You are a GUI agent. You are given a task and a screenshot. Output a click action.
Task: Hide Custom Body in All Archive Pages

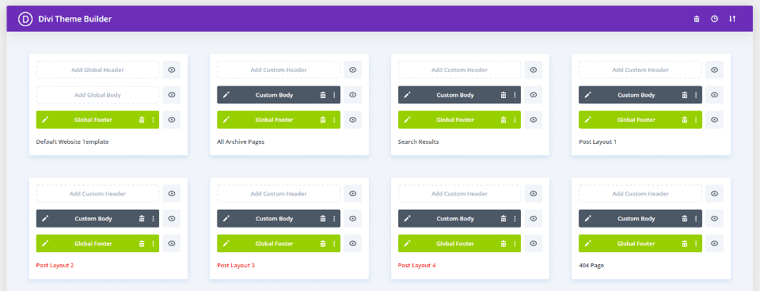353,95
